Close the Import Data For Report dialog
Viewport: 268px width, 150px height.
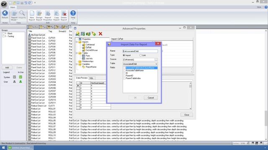(x=158, y=44)
